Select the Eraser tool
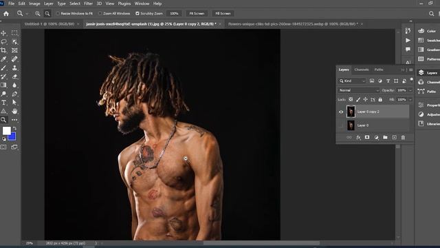Screen dimensions: 440x248 14,76
